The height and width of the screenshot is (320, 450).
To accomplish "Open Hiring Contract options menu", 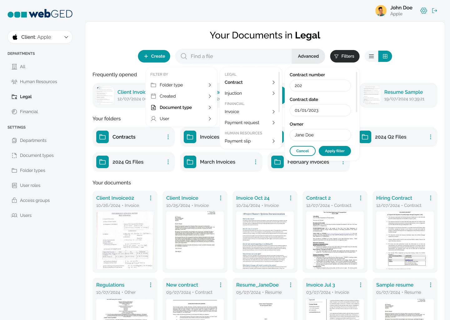I will (x=431, y=198).
